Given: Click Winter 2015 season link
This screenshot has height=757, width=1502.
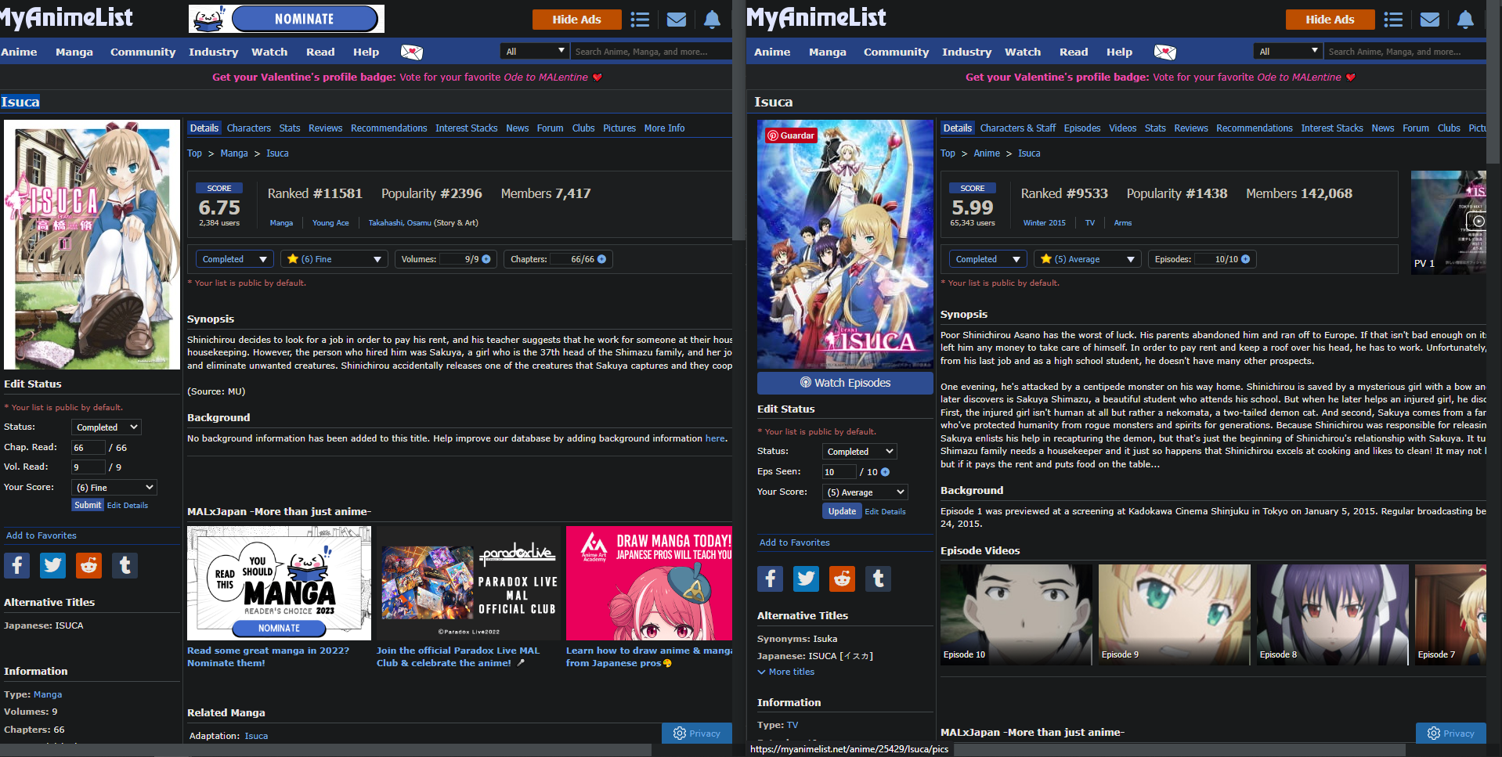Looking at the screenshot, I should (1044, 223).
